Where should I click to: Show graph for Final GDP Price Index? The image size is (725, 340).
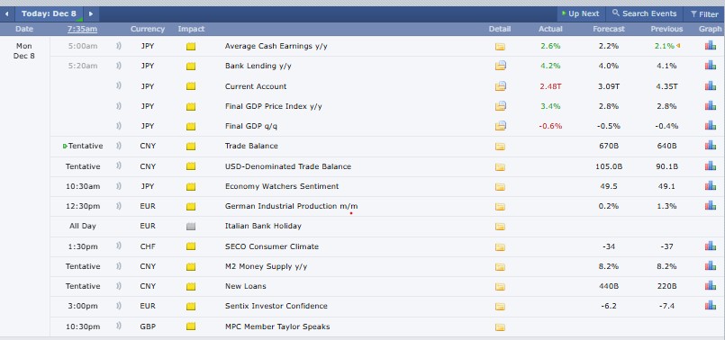click(711, 105)
